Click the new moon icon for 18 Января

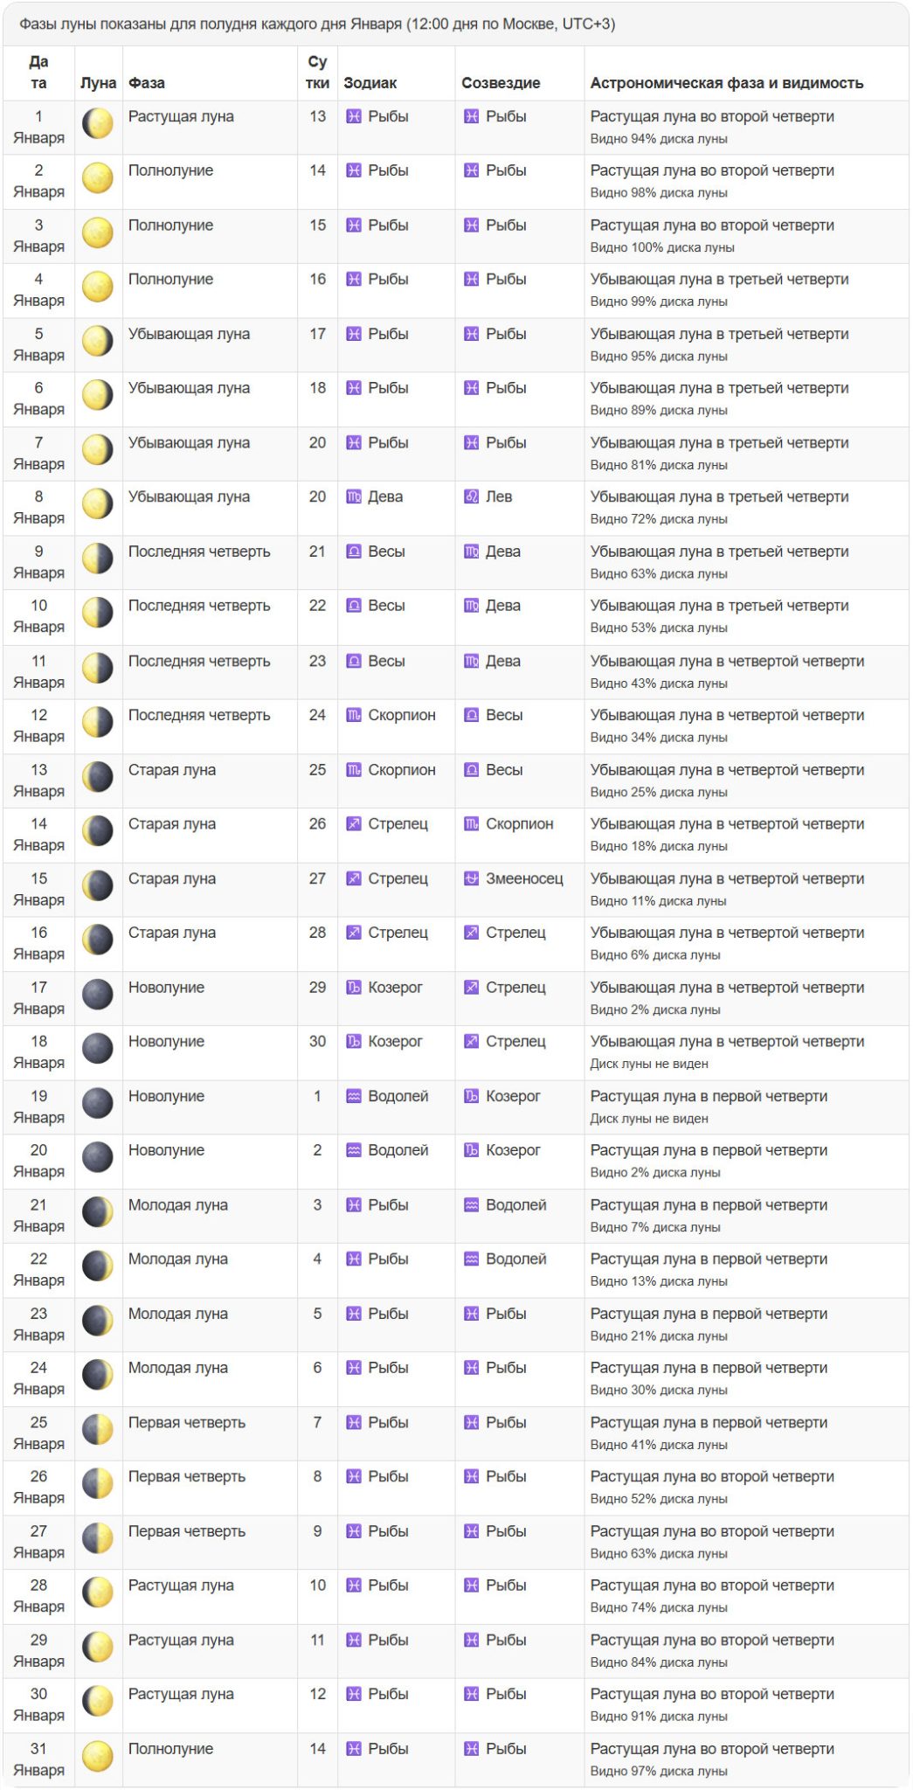(x=98, y=1049)
